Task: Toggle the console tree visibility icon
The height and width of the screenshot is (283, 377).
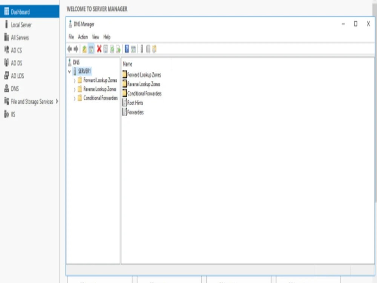Action: [92, 49]
